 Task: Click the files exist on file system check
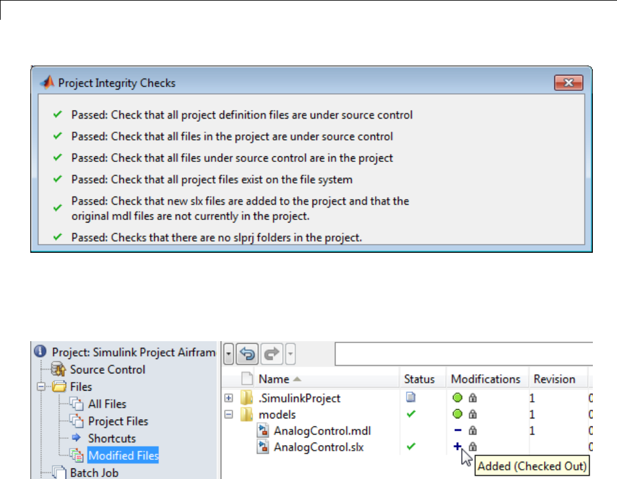[212, 180]
